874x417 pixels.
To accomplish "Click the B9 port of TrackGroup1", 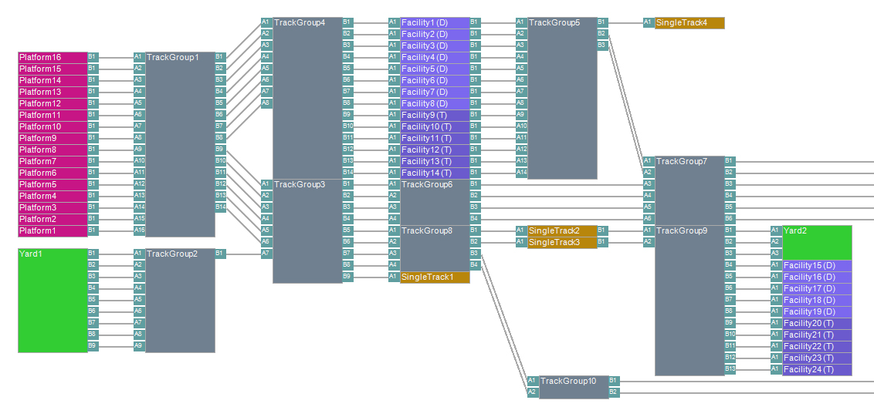I will [220, 150].
